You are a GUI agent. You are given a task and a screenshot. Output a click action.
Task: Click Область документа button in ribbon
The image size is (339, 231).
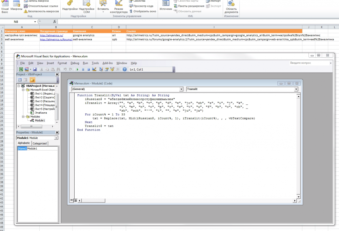click(x=231, y=7)
